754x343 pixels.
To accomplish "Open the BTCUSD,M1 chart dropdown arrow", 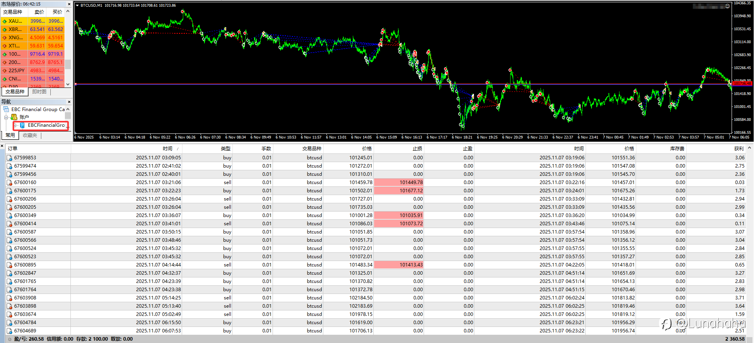I will 77,5.
